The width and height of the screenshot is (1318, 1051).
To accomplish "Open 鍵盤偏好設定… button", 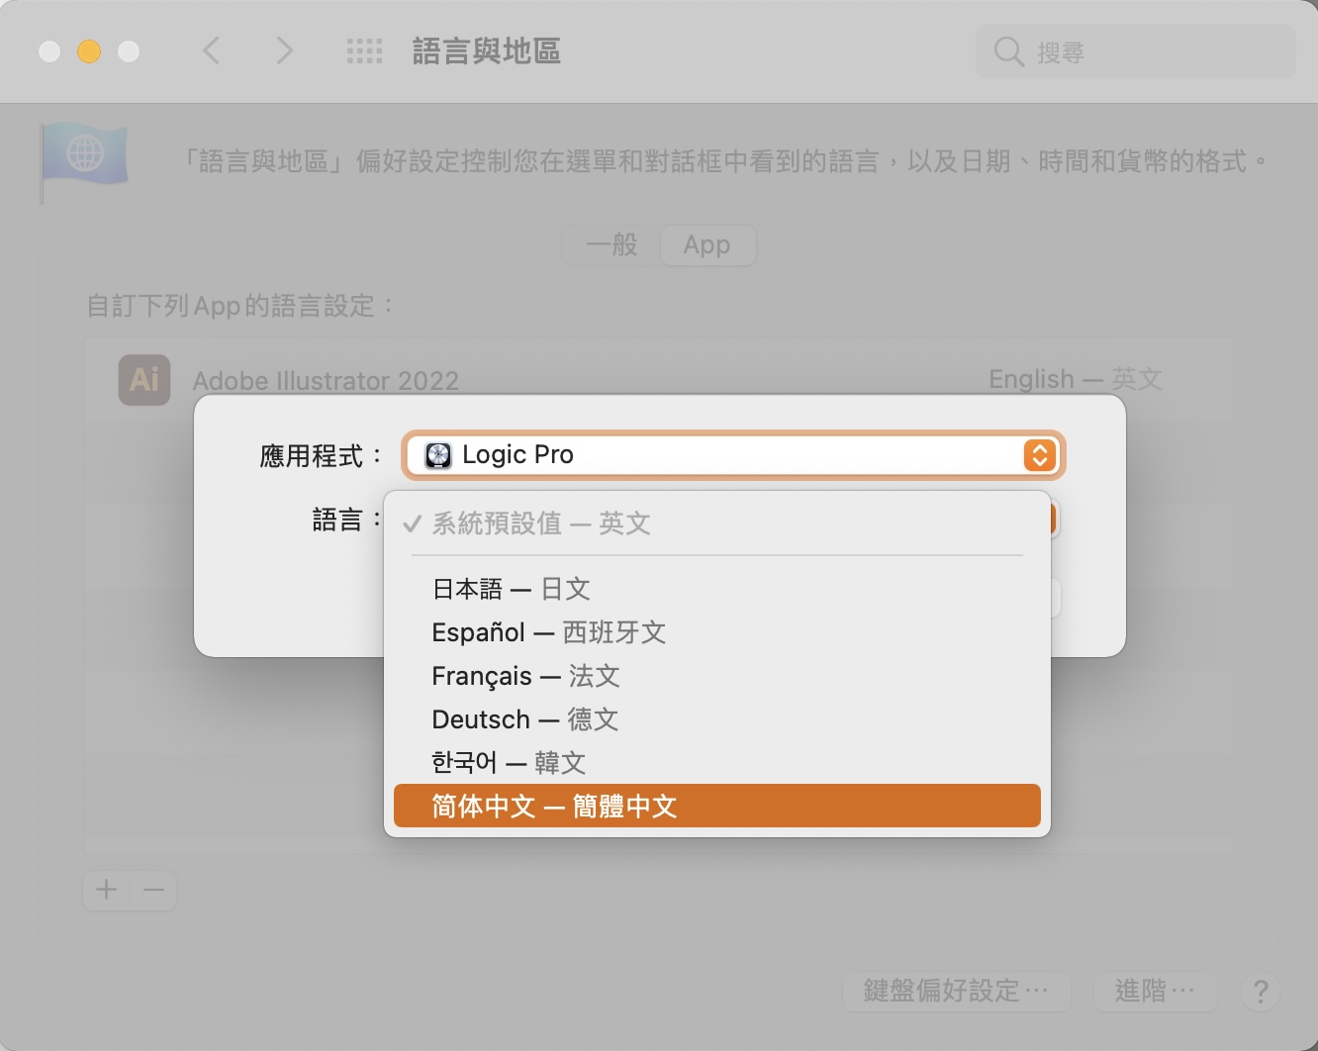I will click(x=956, y=991).
